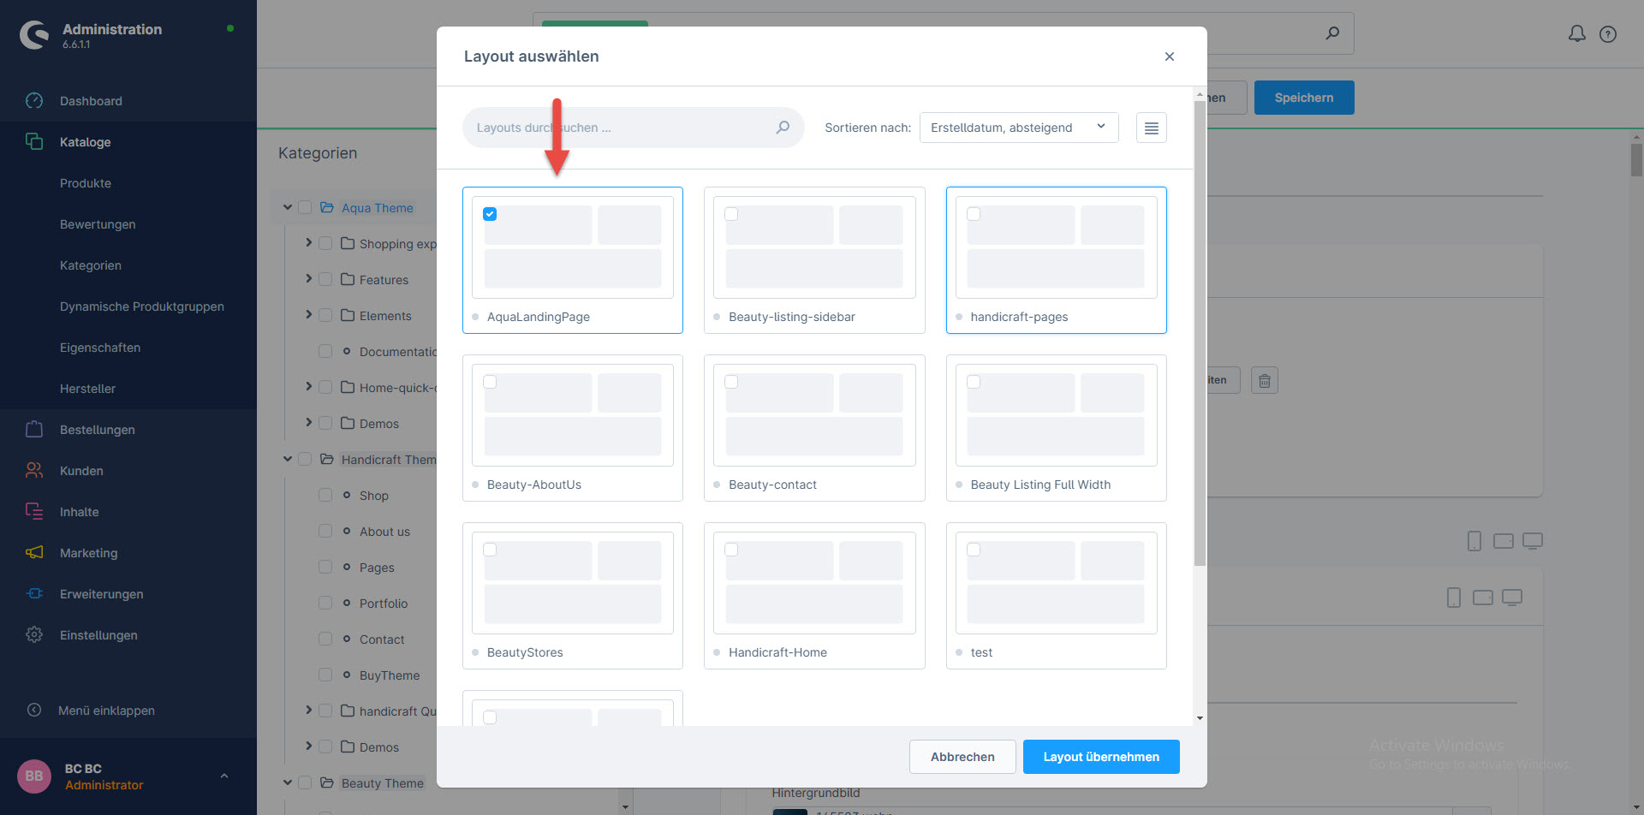
Task: Expand the user BC BC Administrator menu
Action: 223,776
